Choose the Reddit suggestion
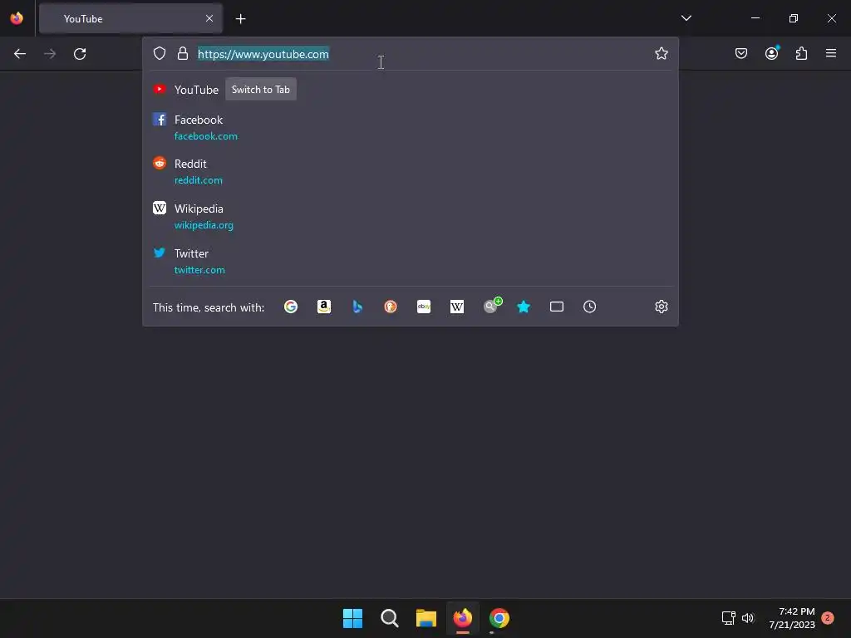Image resolution: width=851 pixels, height=638 pixels. point(411,171)
